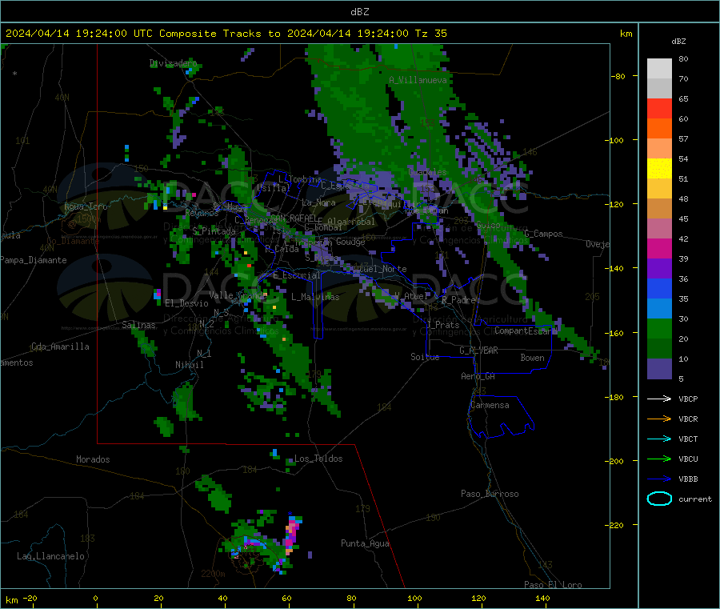Click the Cuadales location label

click(x=427, y=172)
